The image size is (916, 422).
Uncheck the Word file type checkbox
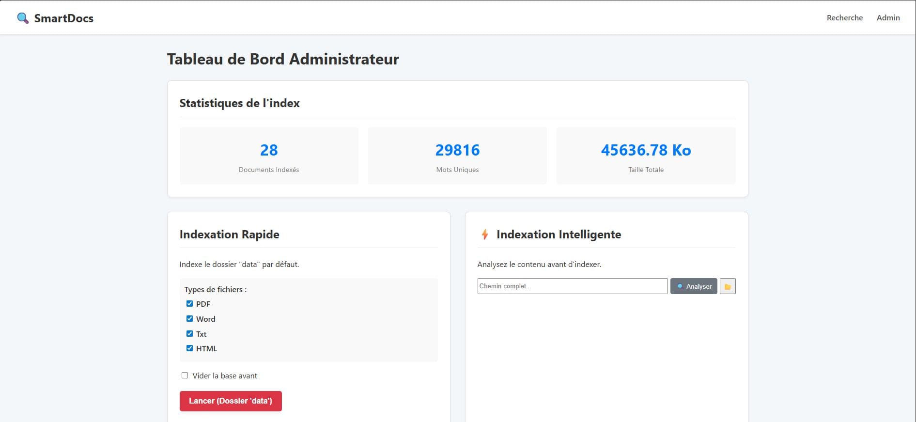click(189, 319)
